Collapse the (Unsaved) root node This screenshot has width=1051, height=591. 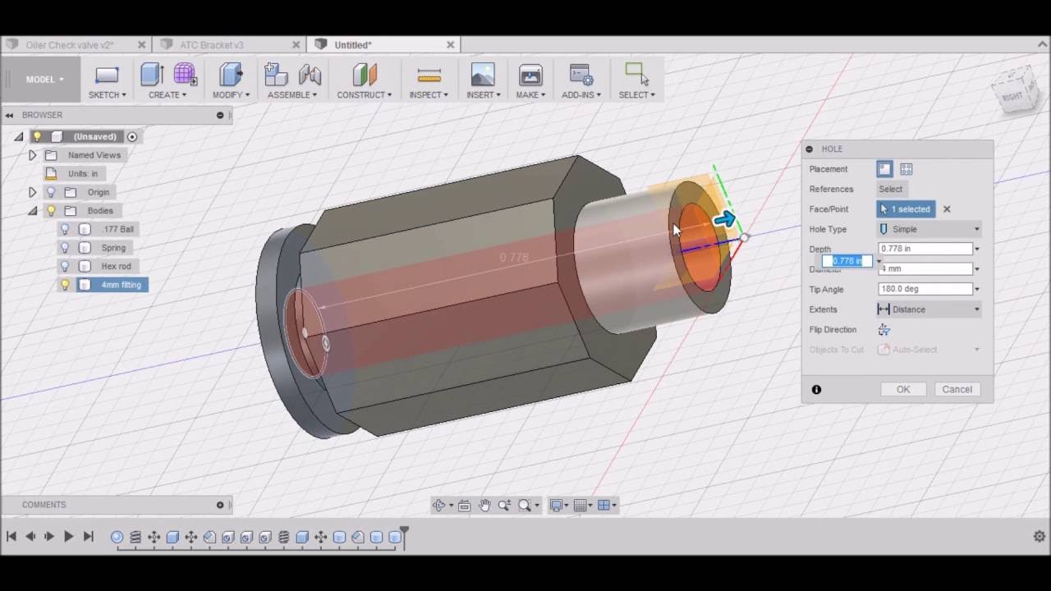(x=19, y=136)
